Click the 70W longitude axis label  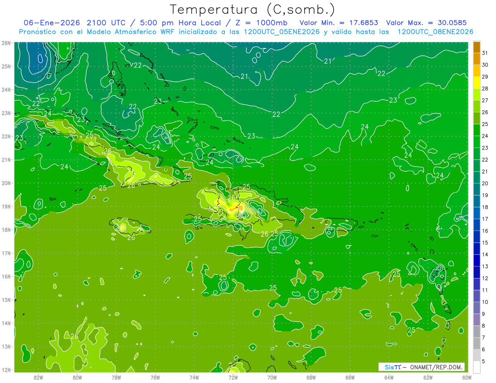point(272,377)
